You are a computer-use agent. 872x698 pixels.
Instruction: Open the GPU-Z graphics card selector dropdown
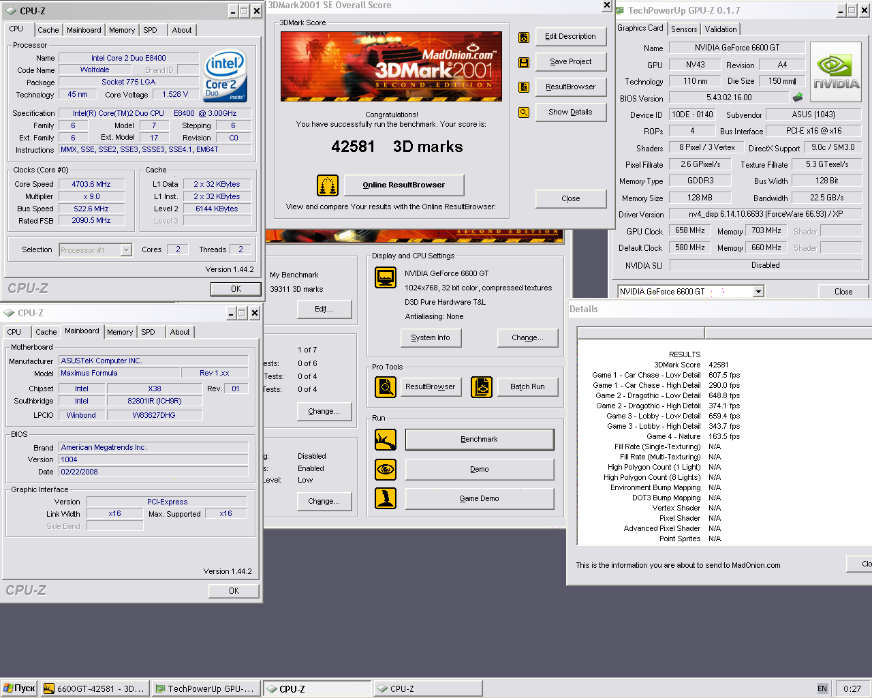pyautogui.click(x=758, y=292)
